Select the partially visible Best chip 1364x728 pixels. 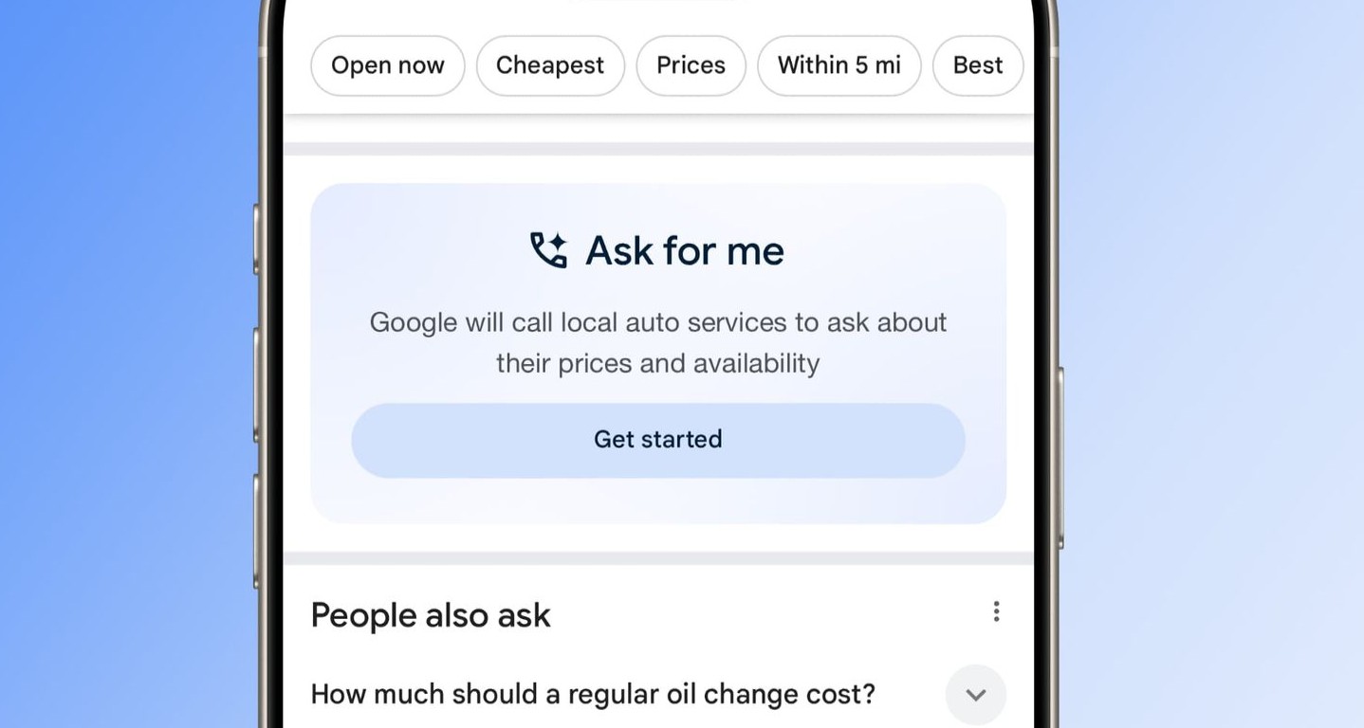[x=978, y=65]
